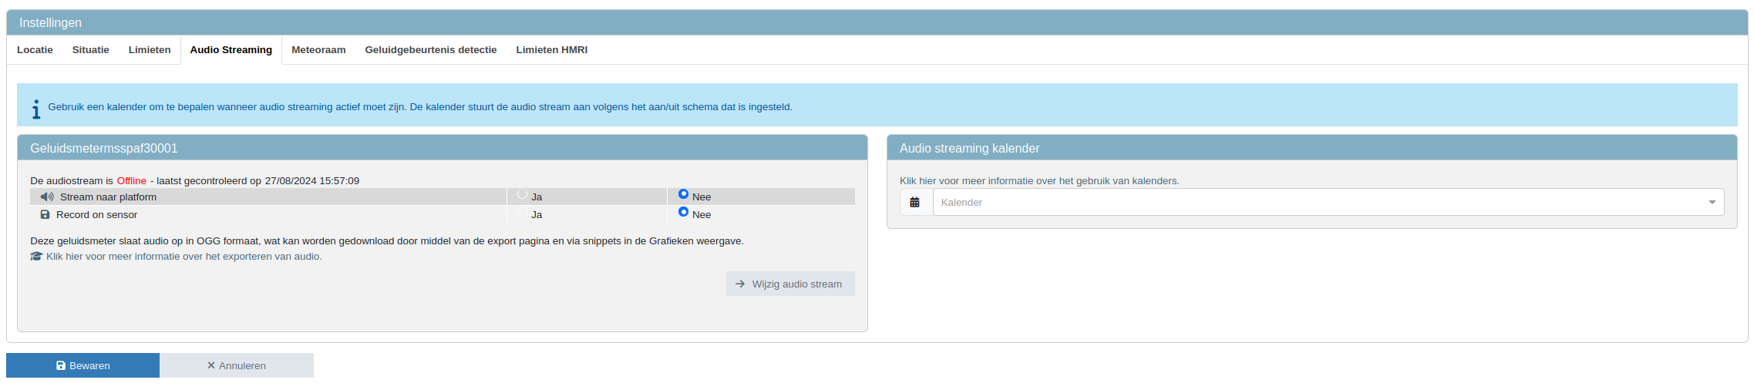Open the Geluidgebeurtenis detectie tab

click(x=430, y=50)
